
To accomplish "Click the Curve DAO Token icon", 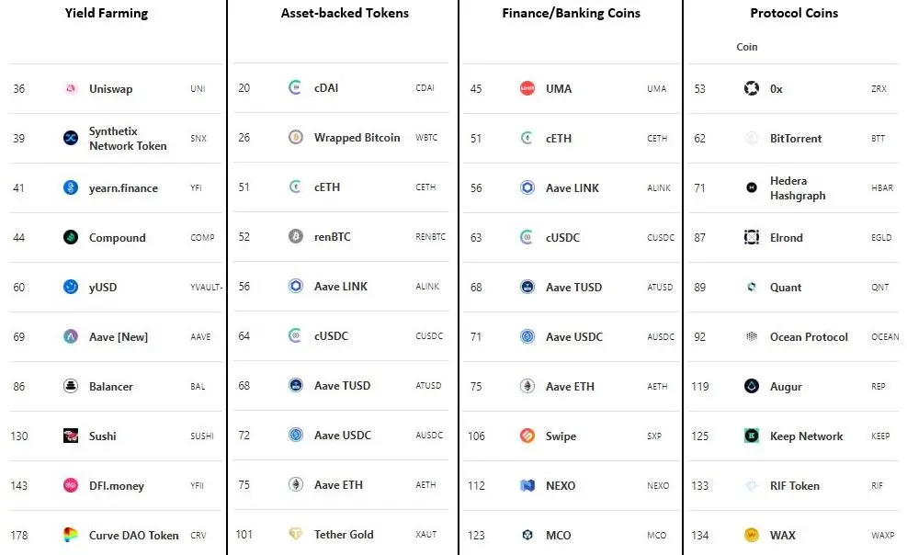I will 71,536.
